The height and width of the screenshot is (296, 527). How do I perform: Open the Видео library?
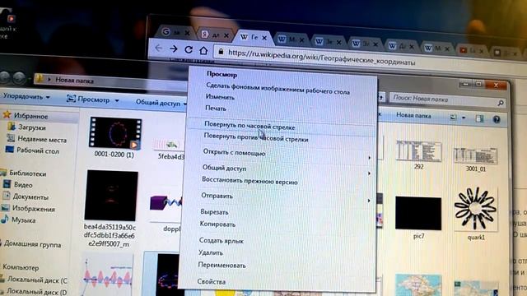(23, 185)
